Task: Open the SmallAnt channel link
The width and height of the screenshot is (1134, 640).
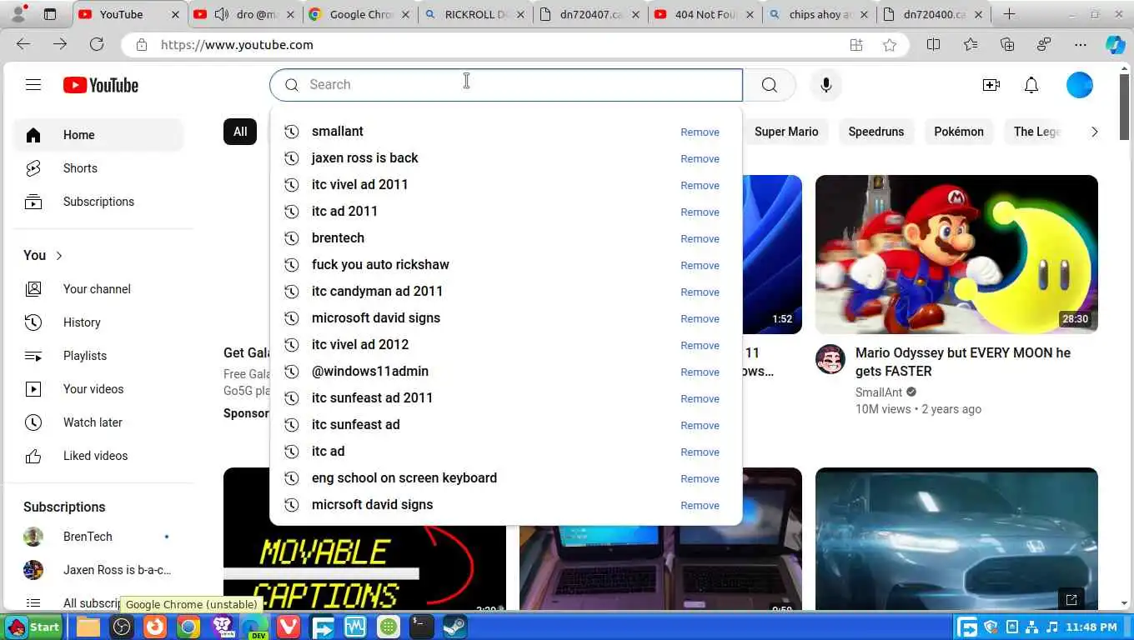Action: [879, 392]
